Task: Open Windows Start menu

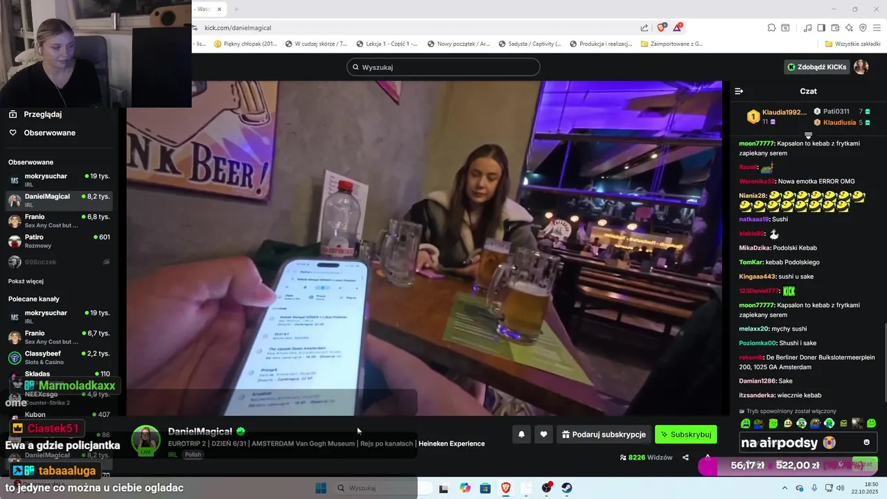Action: pyautogui.click(x=321, y=488)
